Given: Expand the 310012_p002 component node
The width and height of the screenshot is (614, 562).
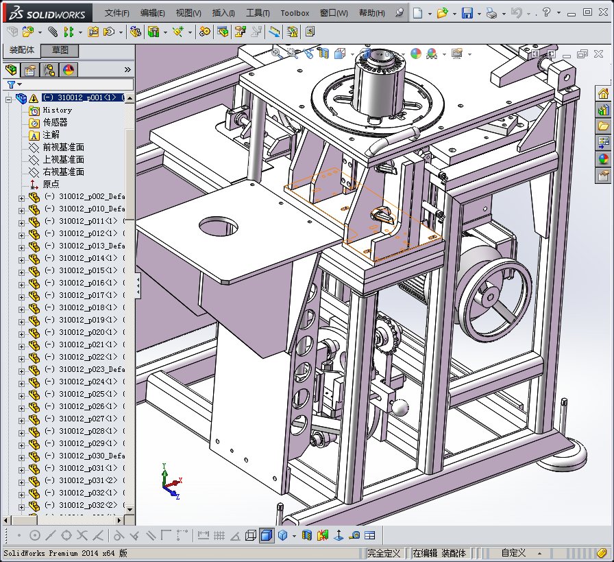Looking at the screenshot, I should pyautogui.click(x=21, y=198).
